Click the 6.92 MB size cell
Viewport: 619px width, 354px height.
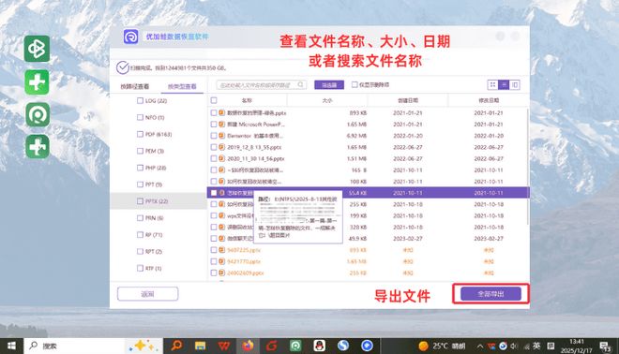(356, 136)
